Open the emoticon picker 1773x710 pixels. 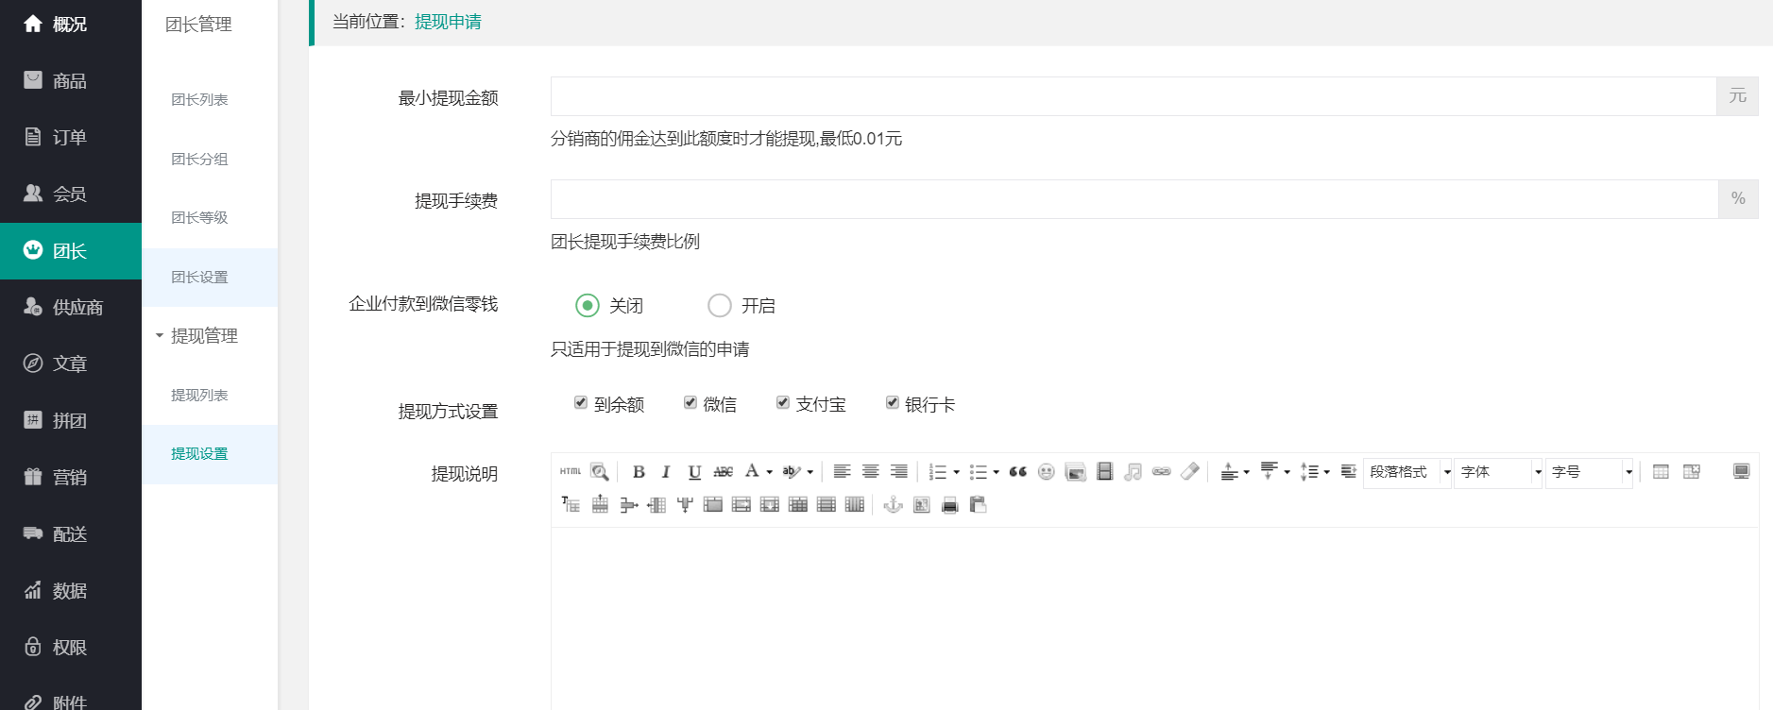click(x=1046, y=471)
